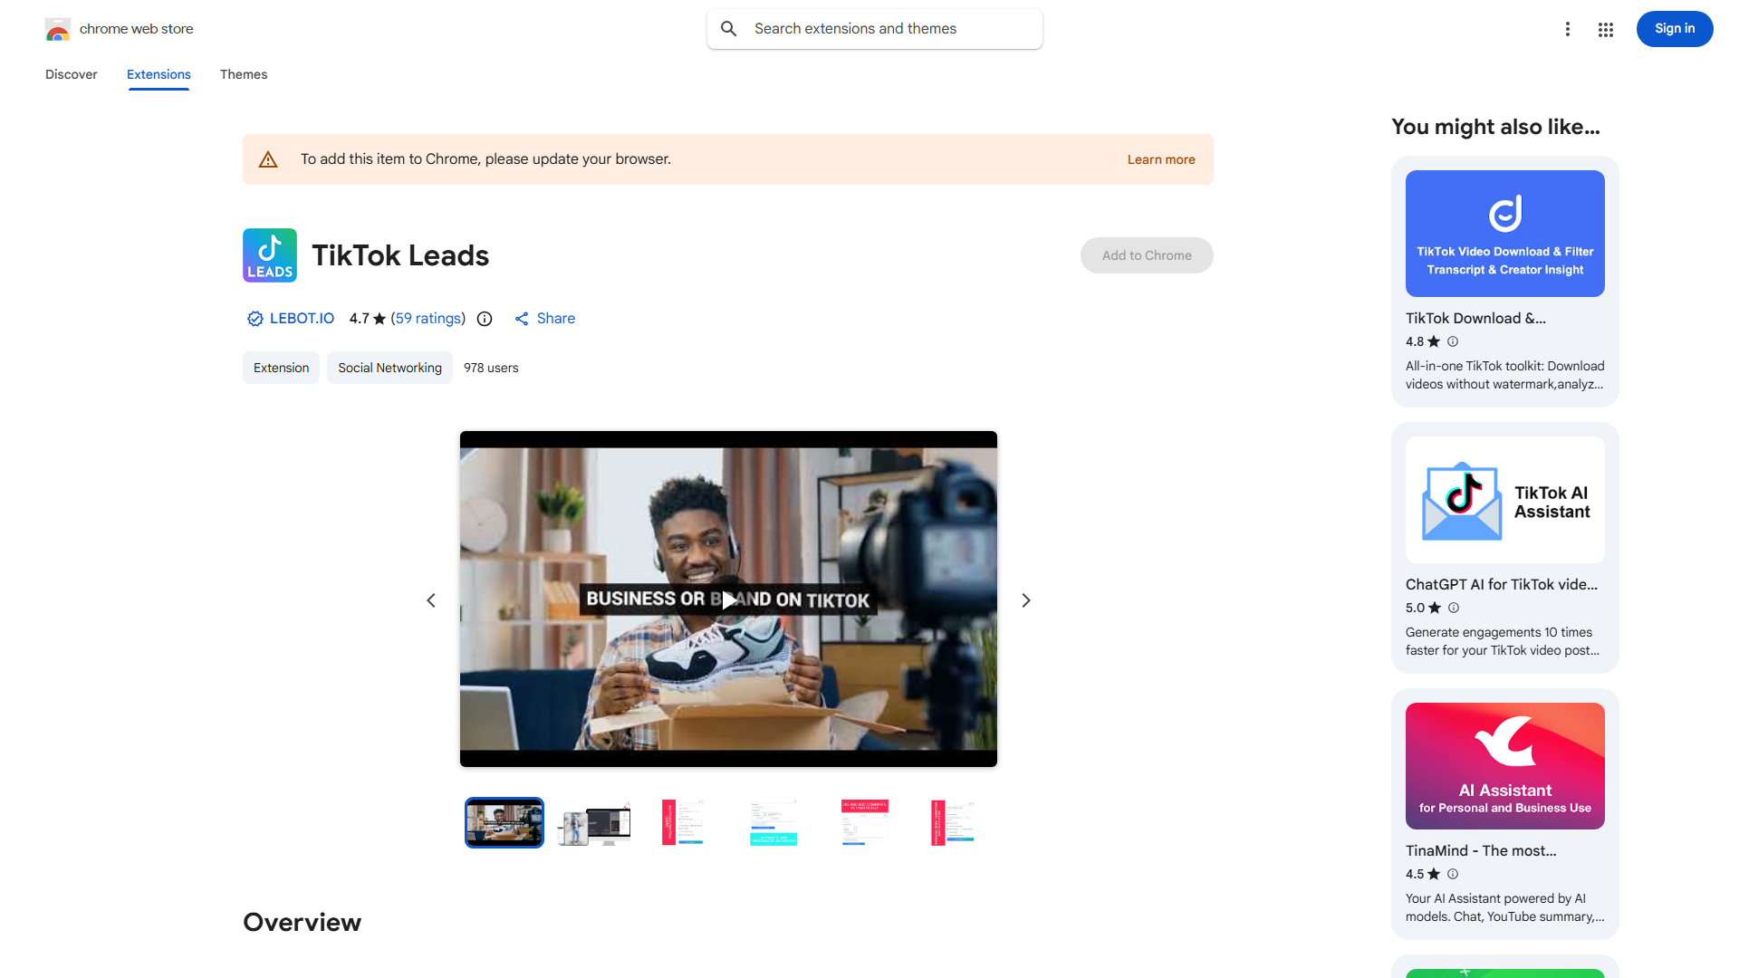Open the search extensions field magnifier icon

(x=728, y=28)
